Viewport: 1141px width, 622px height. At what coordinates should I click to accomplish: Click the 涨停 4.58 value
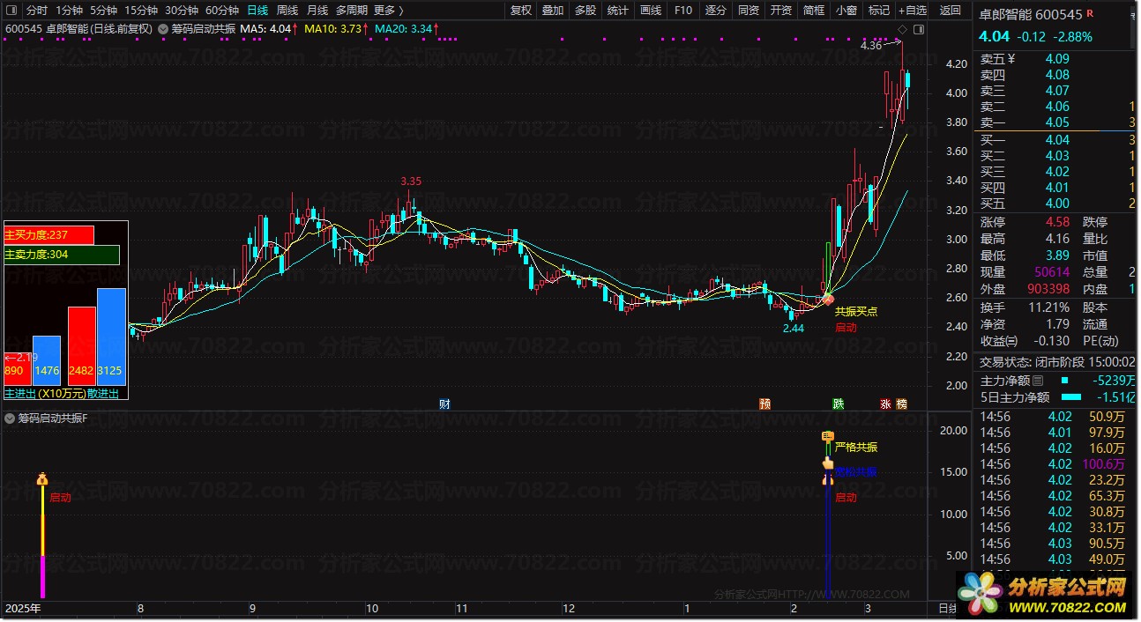(x=1058, y=222)
